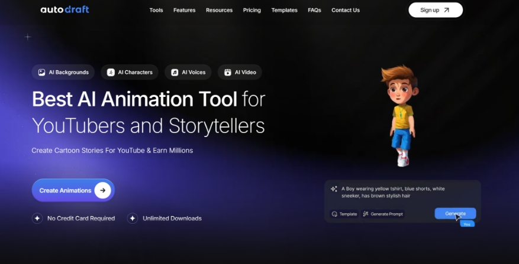Click the cartoon boy character preview
This screenshot has height=264, width=519.
[401, 116]
